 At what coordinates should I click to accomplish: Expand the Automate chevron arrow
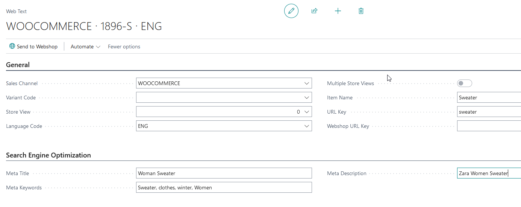click(98, 47)
